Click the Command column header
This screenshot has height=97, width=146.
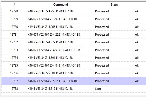point(60,5)
